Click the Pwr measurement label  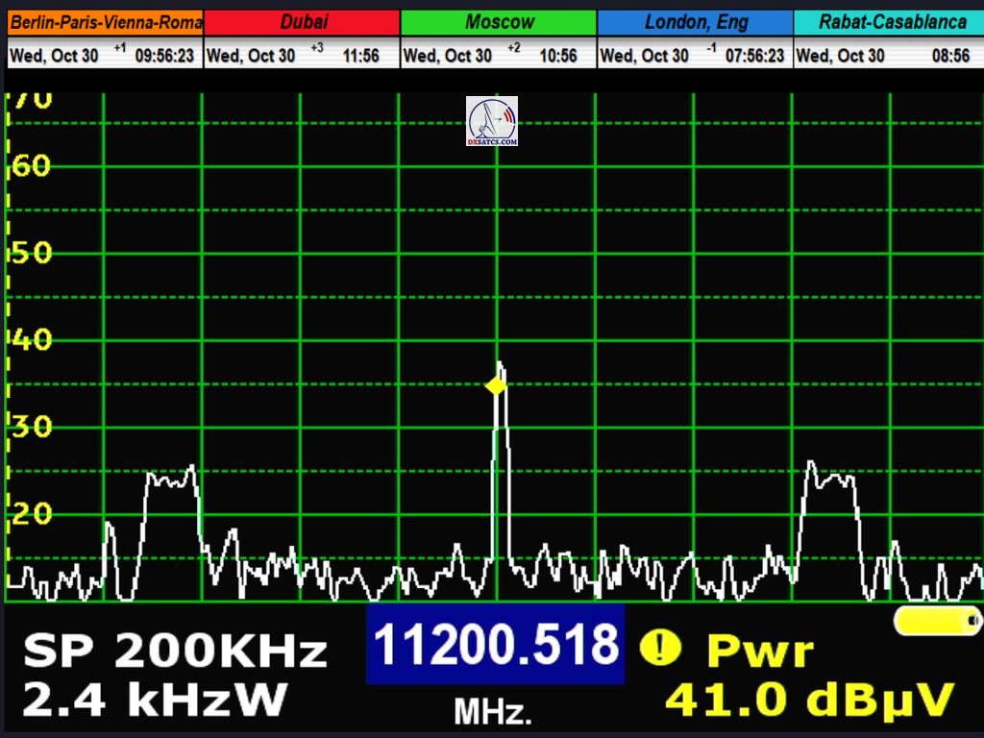[759, 652]
